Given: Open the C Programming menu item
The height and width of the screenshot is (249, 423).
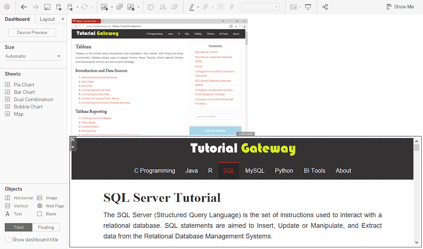Looking at the screenshot, I should pyautogui.click(x=154, y=171).
